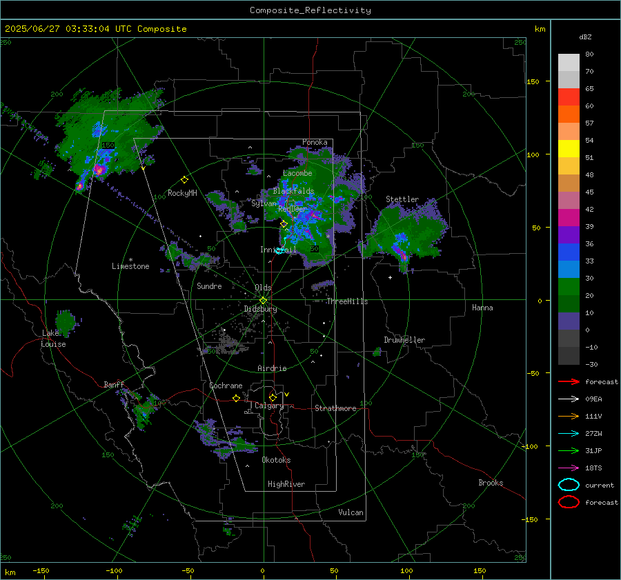Click the yellow diamond marker near RockyMH
Screen dimensions: 621x580
(x=184, y=180)
